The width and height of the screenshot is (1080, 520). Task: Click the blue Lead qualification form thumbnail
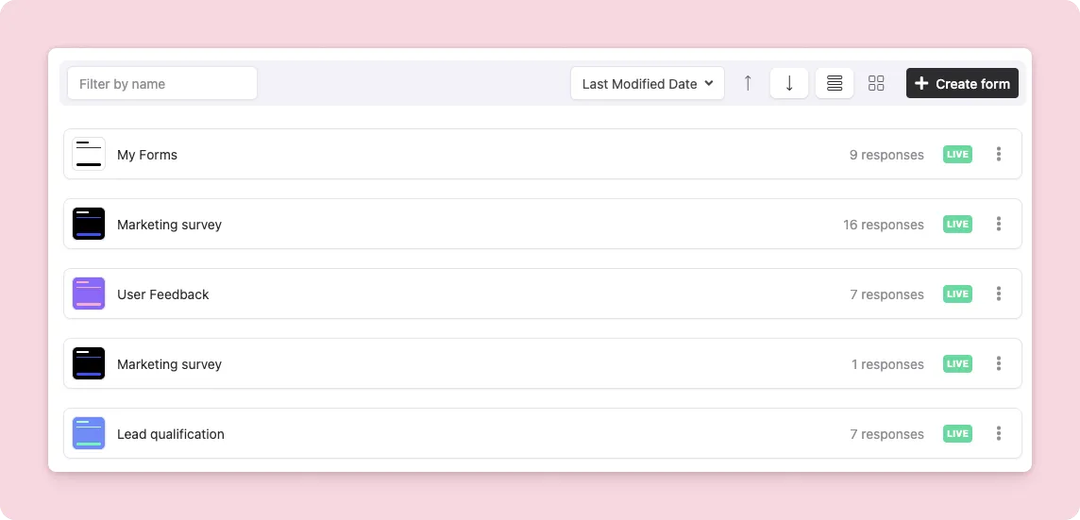pyautogui.click(x=89, y=433)
